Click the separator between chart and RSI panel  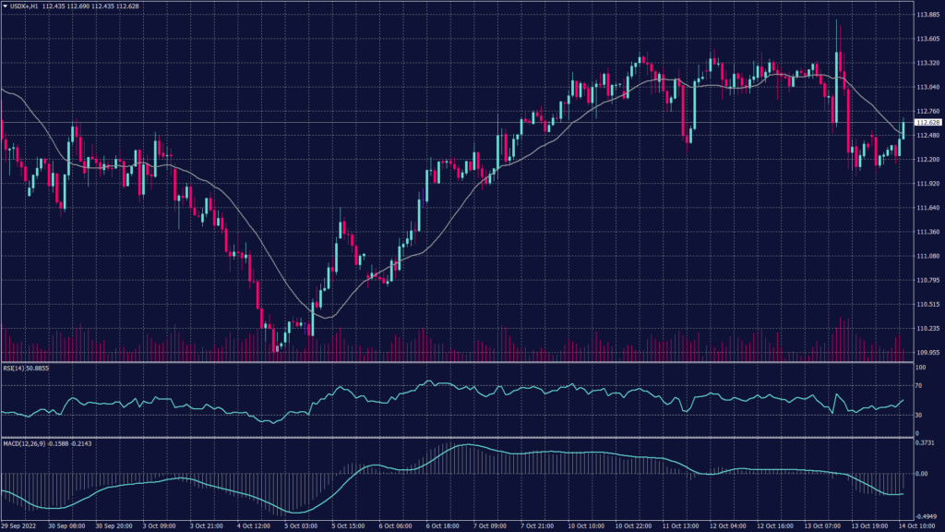(461, 362)
